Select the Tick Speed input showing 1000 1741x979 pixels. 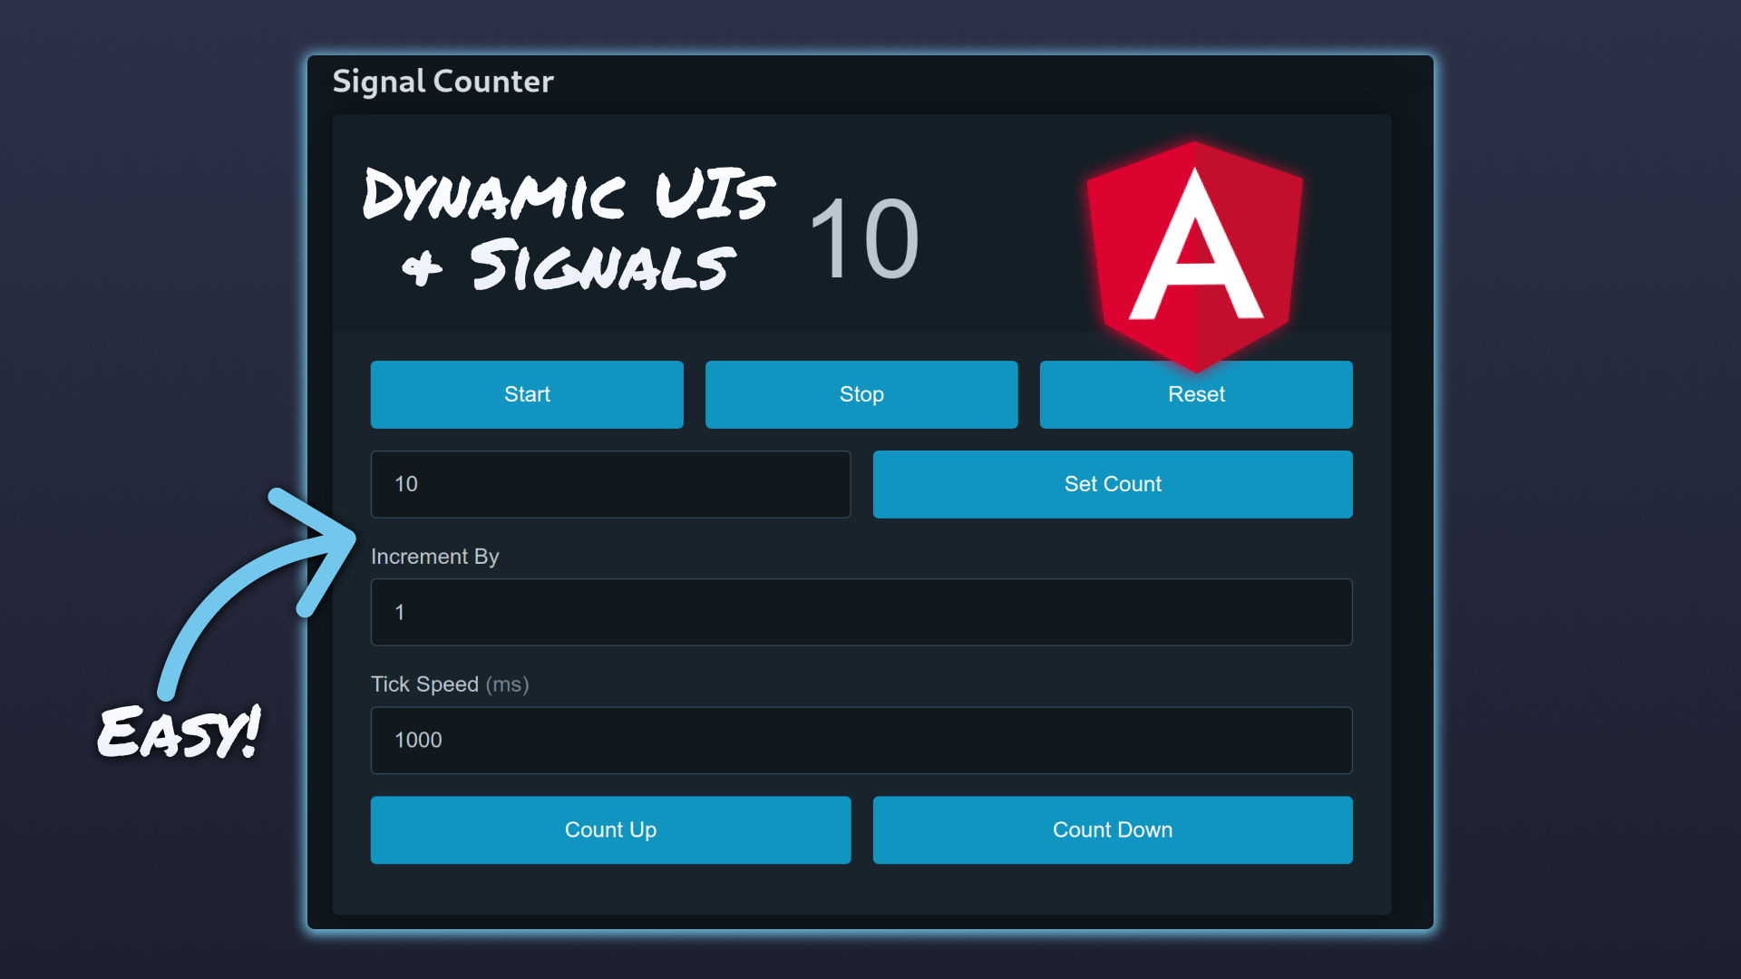(x=861, y=740)
